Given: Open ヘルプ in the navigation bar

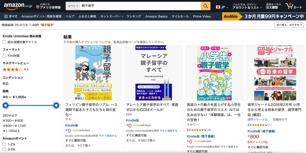Looking at the screenshot, I should pos(70,16).
